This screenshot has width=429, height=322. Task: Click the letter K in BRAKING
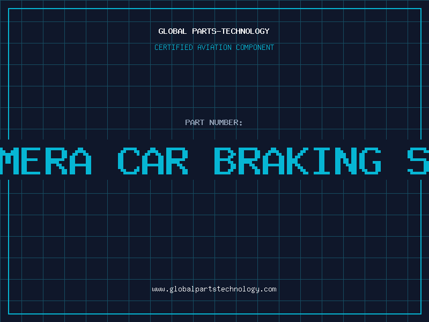(x=298, y=160)
